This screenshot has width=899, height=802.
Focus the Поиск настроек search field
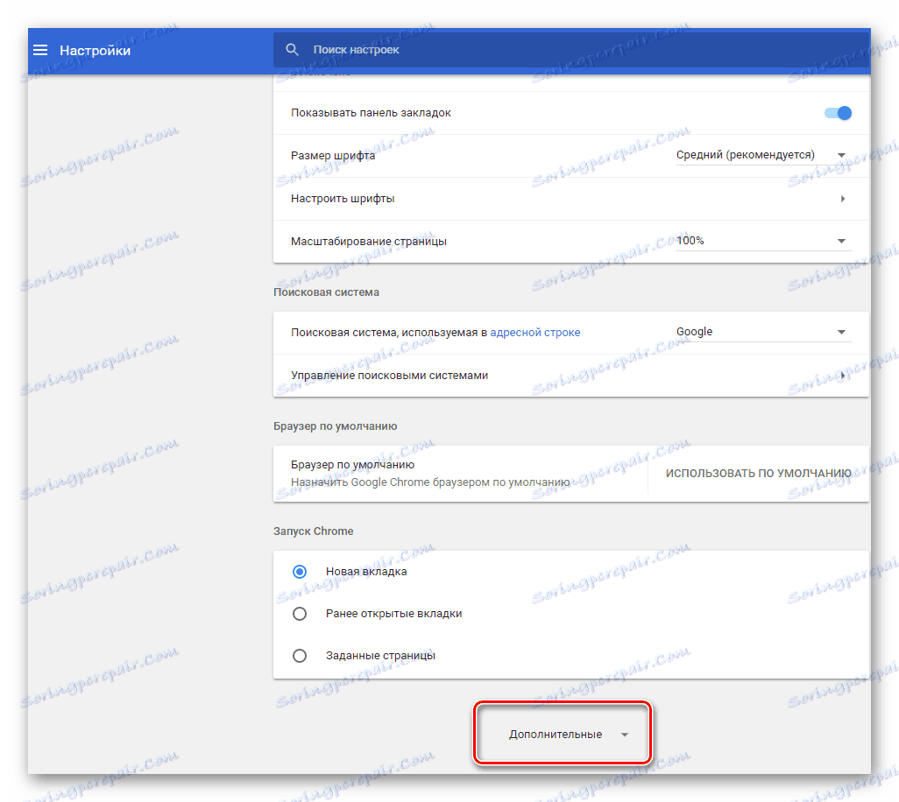571,50
